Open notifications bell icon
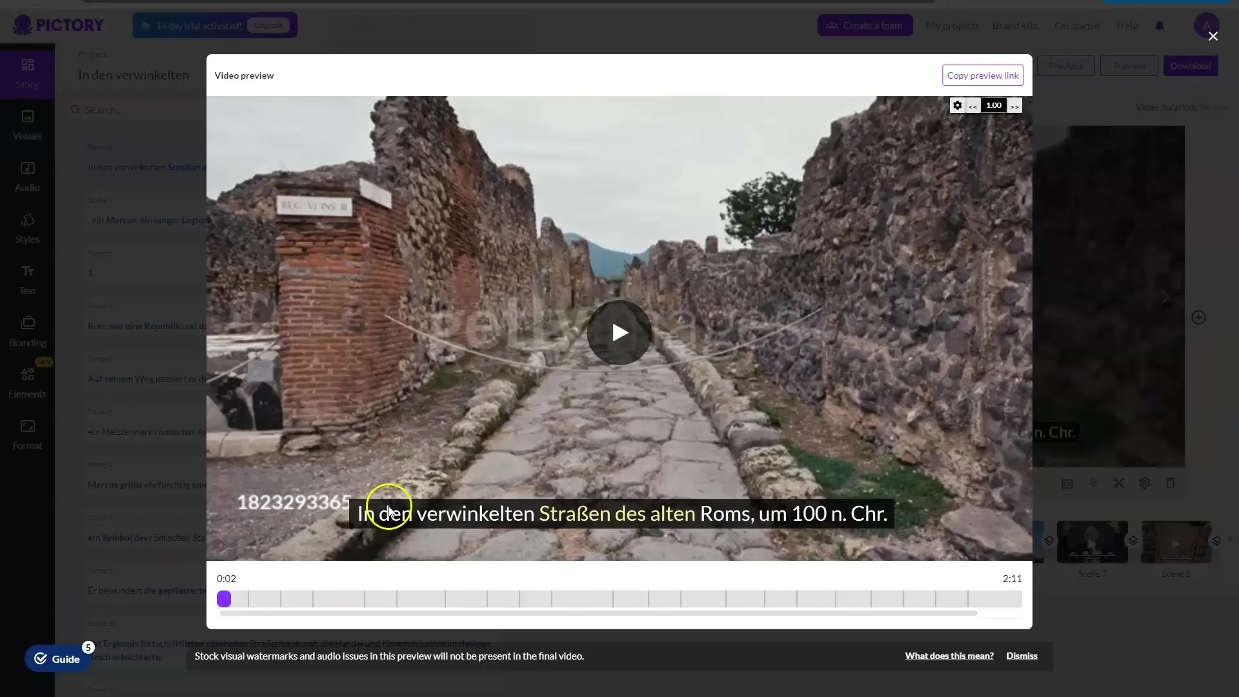 1160,26
